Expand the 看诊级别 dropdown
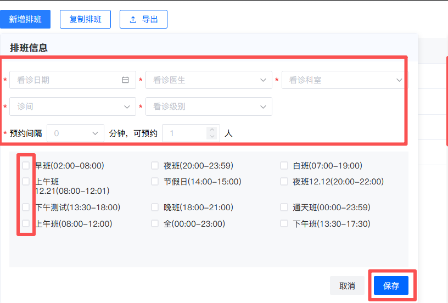 [209, 106]
